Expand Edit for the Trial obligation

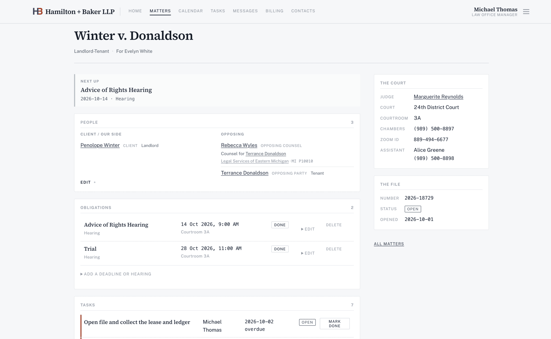(x=308, y=253)
